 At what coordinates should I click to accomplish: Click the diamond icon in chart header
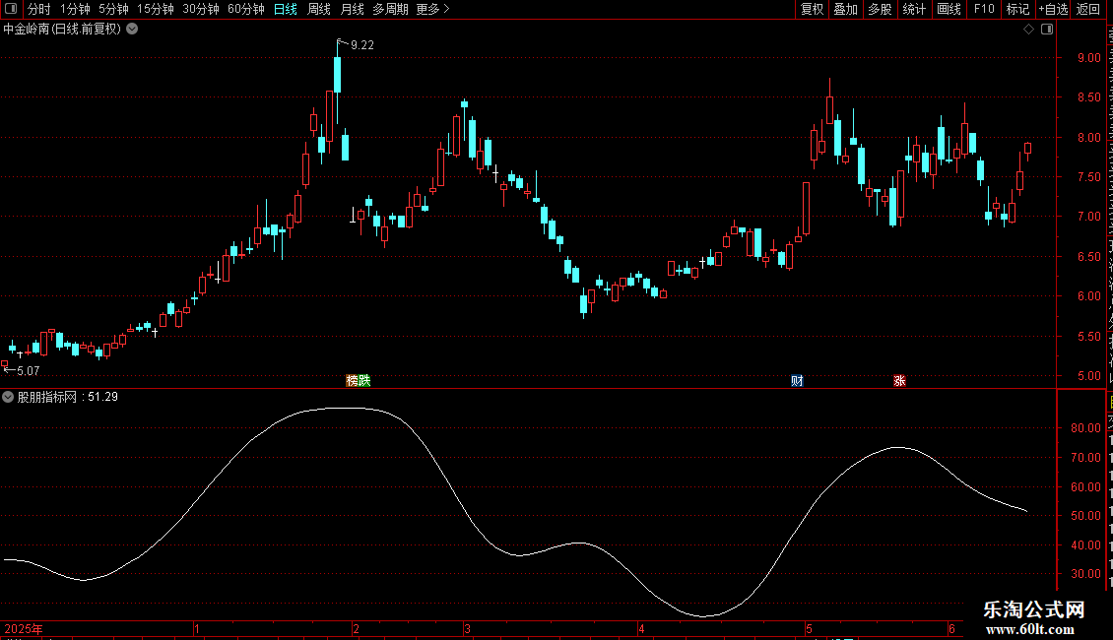(x=1028, y=30)
